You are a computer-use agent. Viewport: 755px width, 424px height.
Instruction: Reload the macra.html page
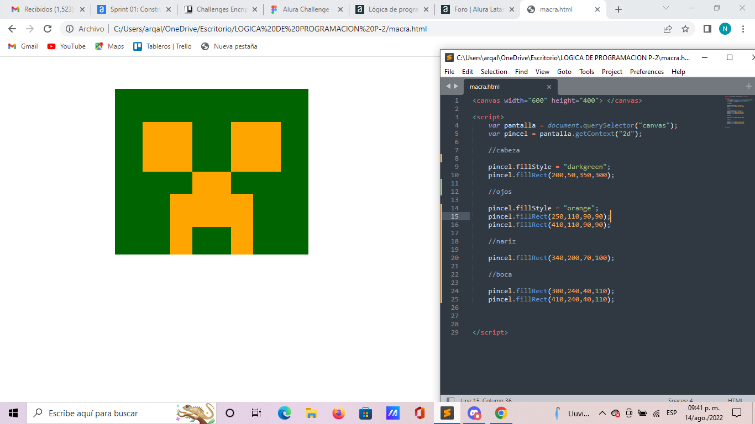48,29
